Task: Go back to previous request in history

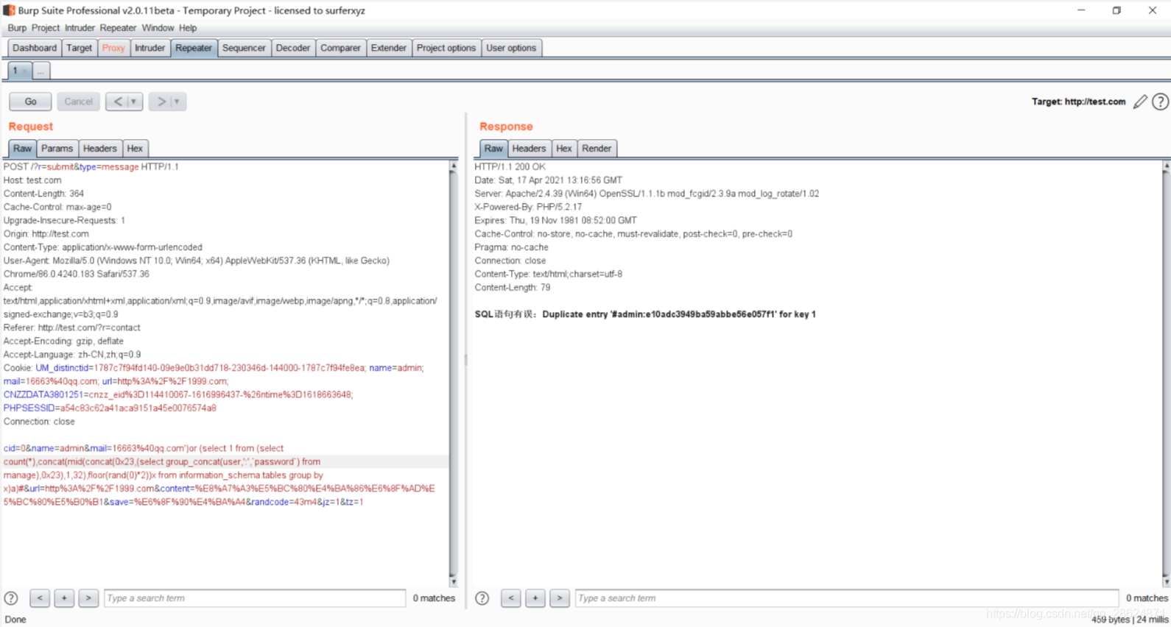Action: (117, 102)
